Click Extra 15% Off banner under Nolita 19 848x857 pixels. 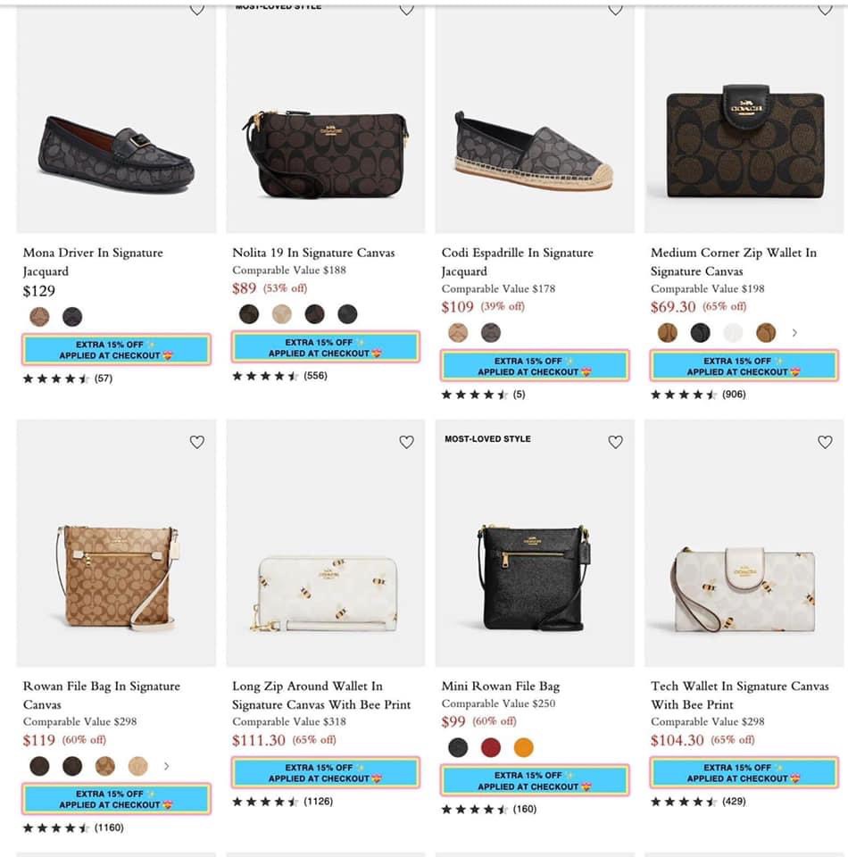click(x=325, y=347)
